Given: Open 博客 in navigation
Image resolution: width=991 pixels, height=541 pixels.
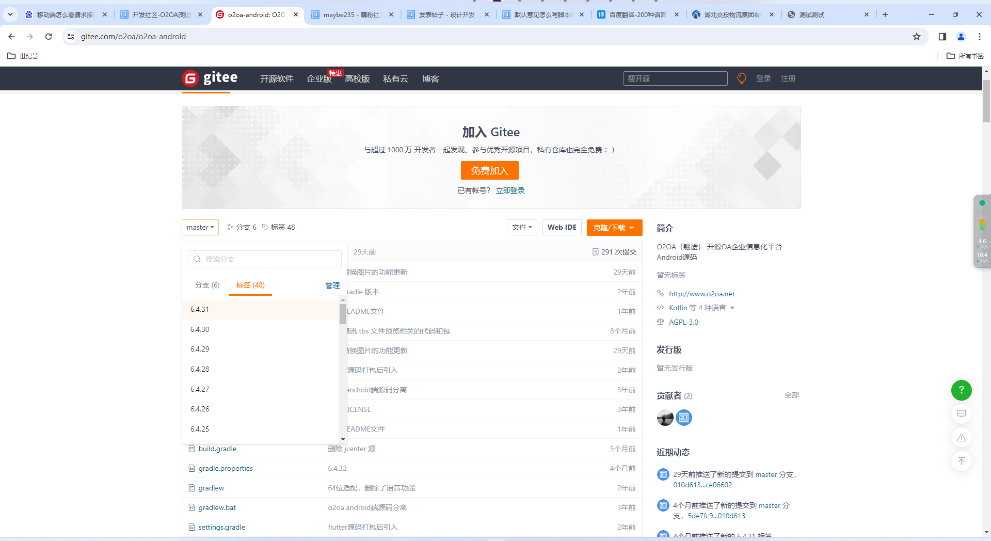Looking at the screenshot, I should point(430,78).
